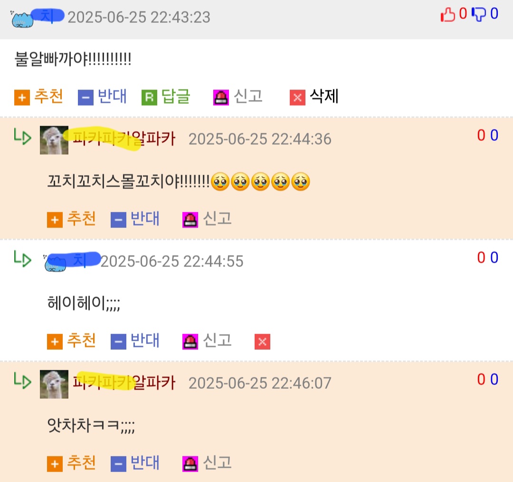This screenshot has width=513, height=482.
Task: Click the siren 신고 icon on first comment
Action: 221,98
